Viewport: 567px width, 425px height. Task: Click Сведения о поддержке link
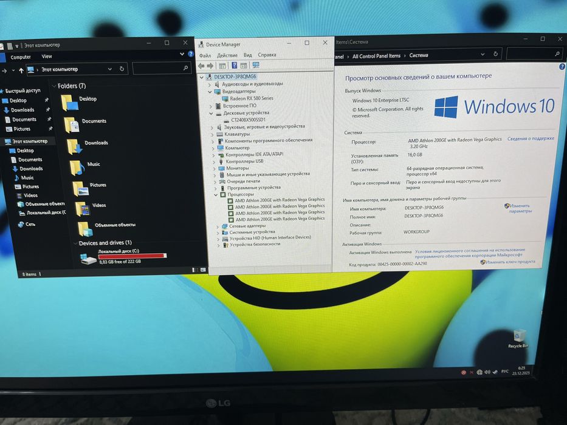531,138
